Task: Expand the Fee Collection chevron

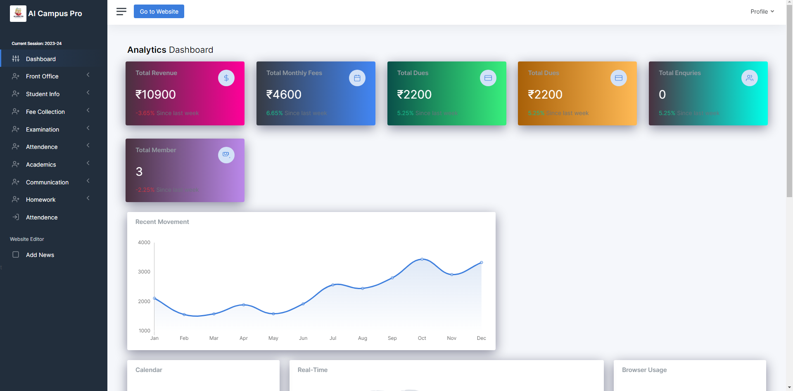Action: point(88,111)
